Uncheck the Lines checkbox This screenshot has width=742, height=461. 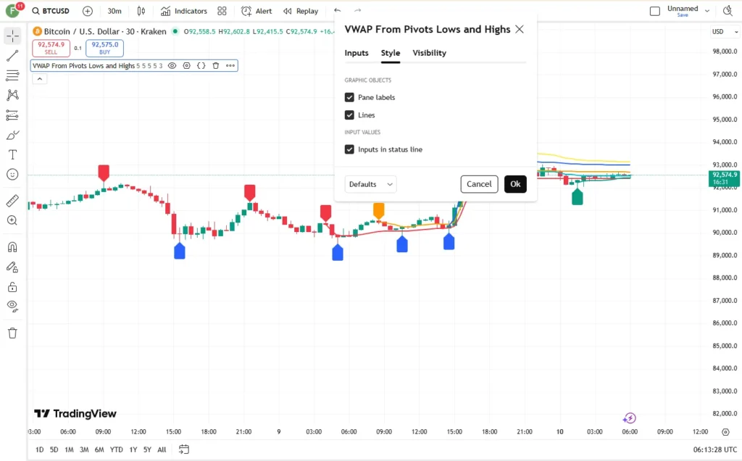[349, 115]
